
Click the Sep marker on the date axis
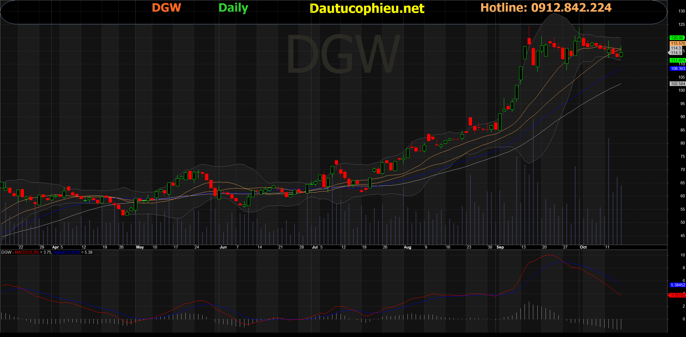[500, 247]
